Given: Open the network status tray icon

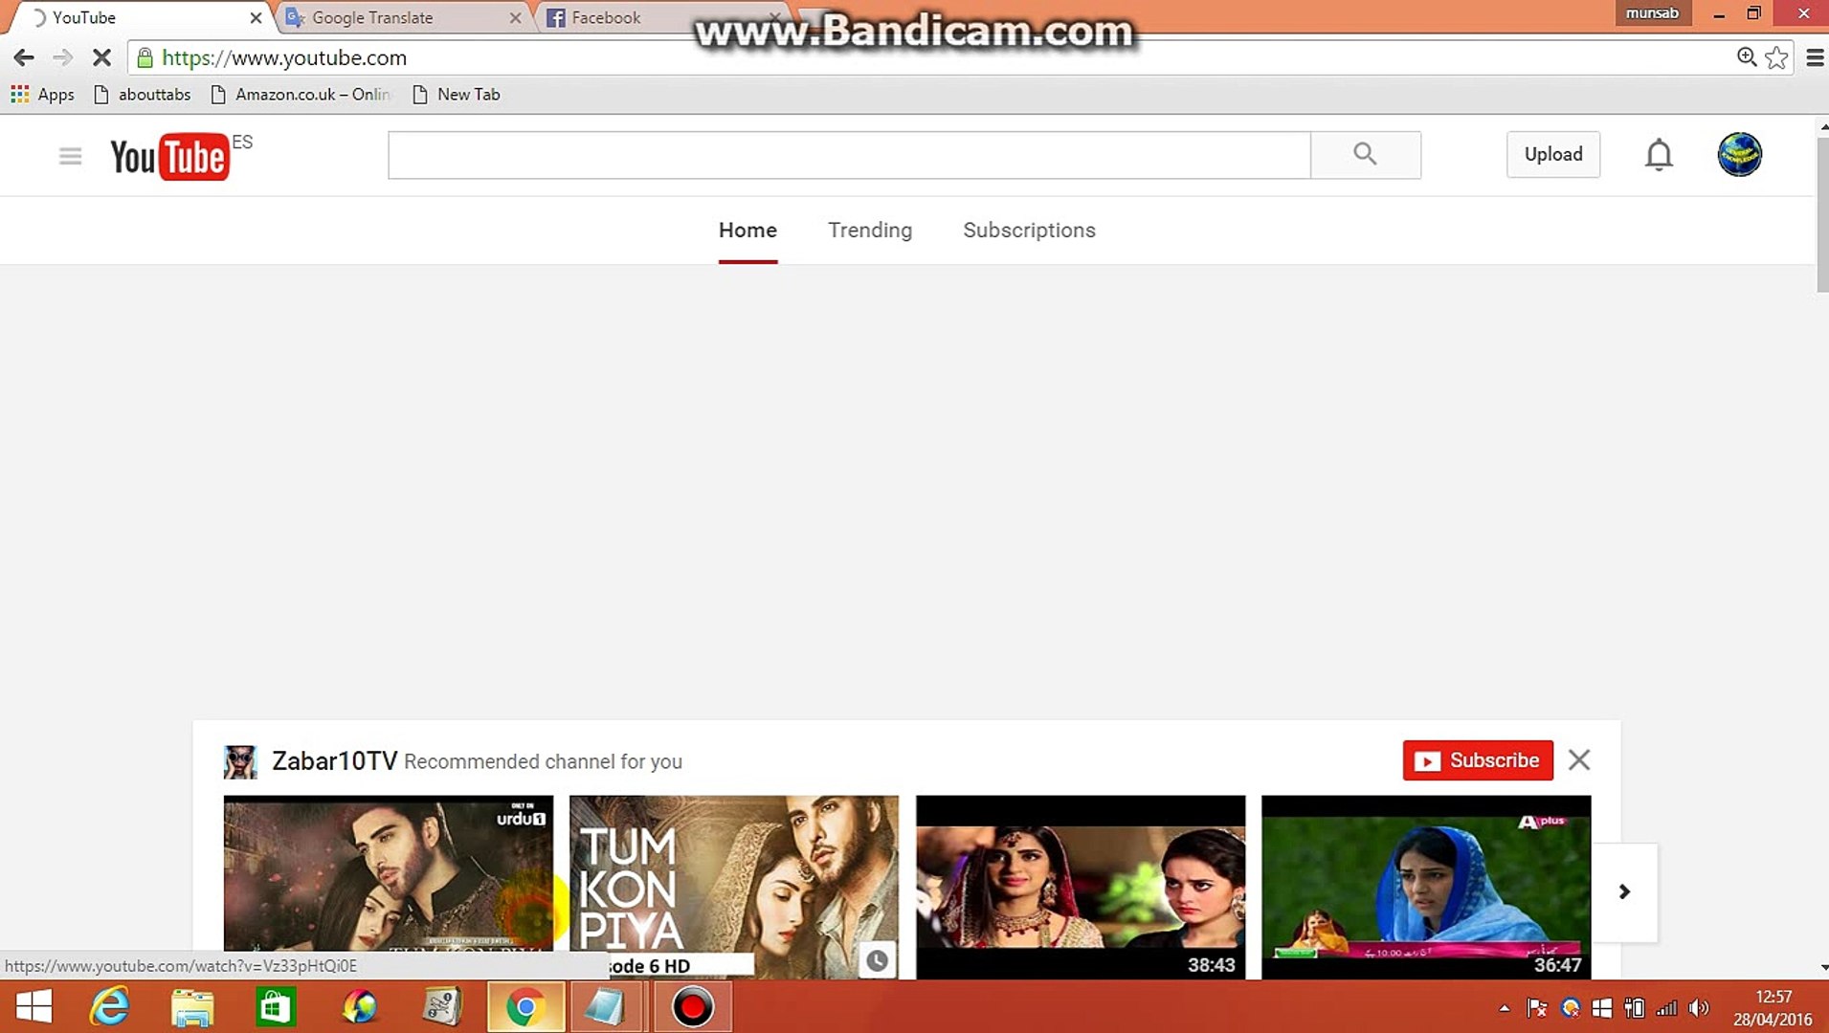Looking at the screenshot, I should tap(1666, 1008).
